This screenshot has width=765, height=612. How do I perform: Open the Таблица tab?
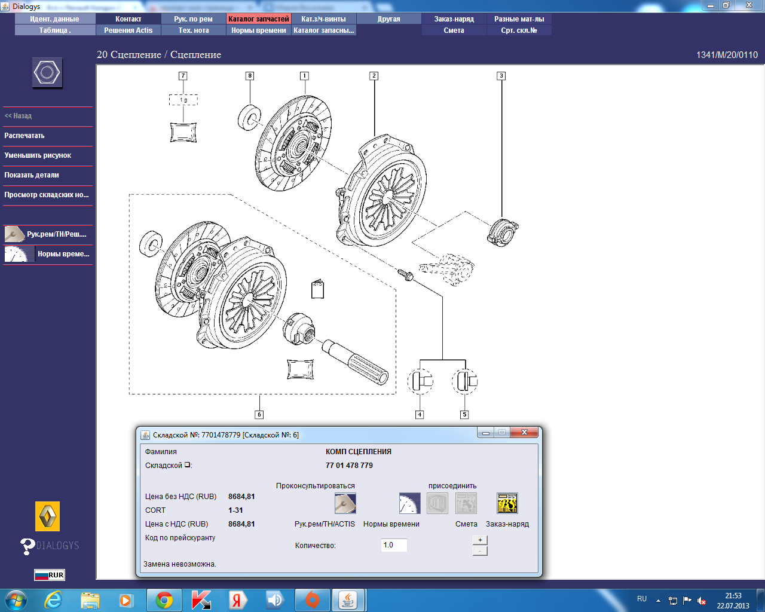55,30
